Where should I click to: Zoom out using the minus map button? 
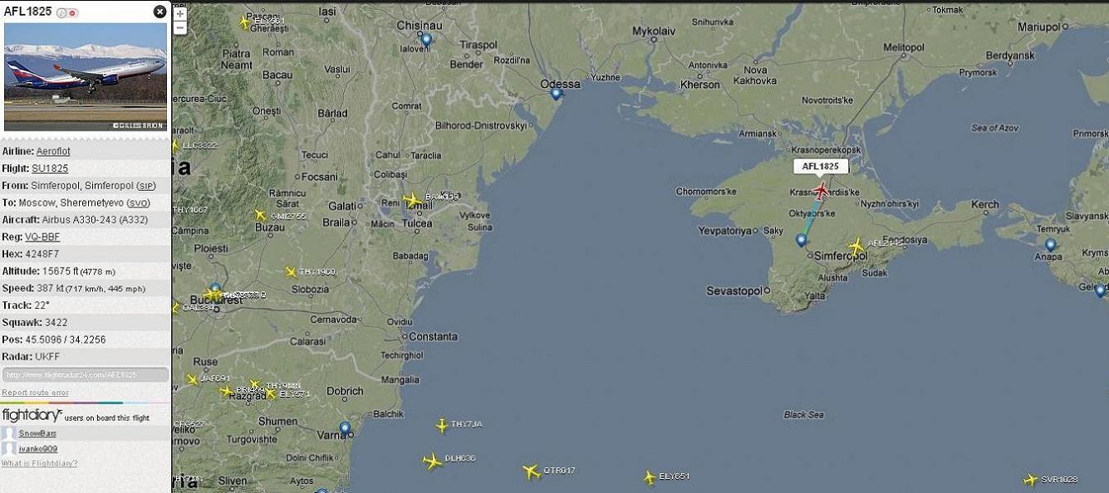click(180, 27)
